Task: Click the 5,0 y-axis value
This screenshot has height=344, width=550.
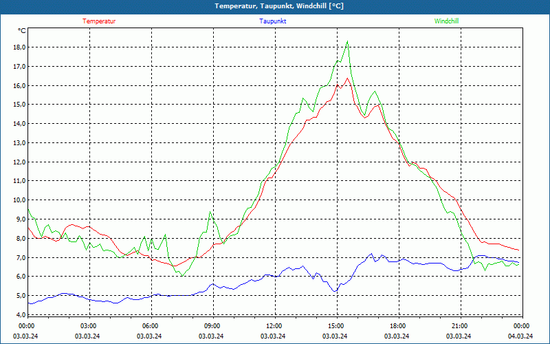Action: (21, 296)
